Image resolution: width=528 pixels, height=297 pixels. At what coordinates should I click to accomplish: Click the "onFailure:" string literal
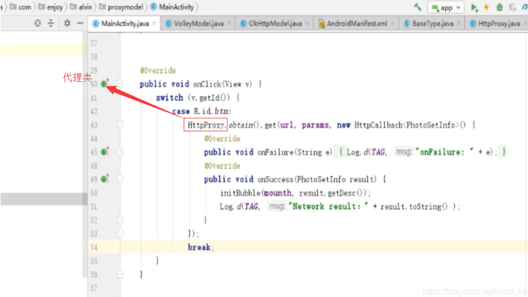444,152
